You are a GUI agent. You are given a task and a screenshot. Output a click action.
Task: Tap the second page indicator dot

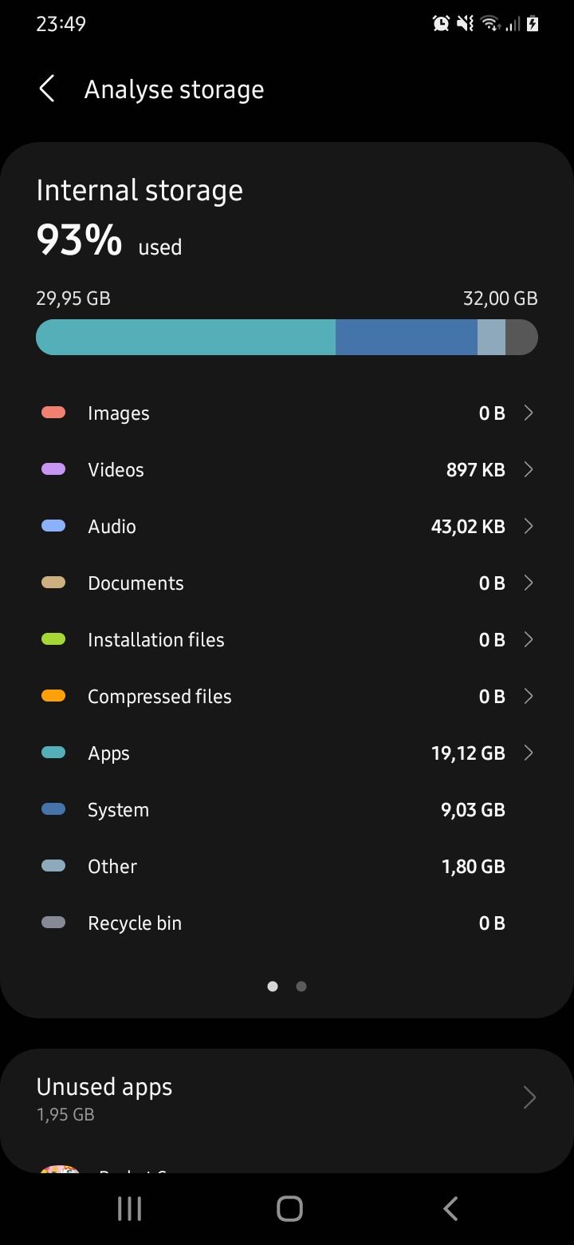[x=301, y=986]
